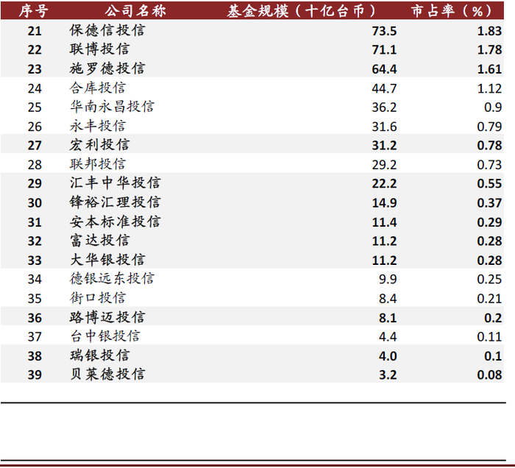Click fund size value 36.2
Image resolution: width=515 pixels, height=468 pixels.
(384, 107)
